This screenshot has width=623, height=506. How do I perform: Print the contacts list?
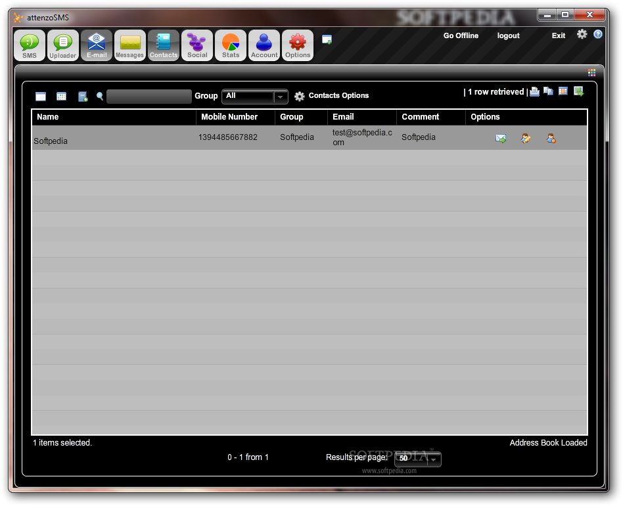tap(535, 92)
